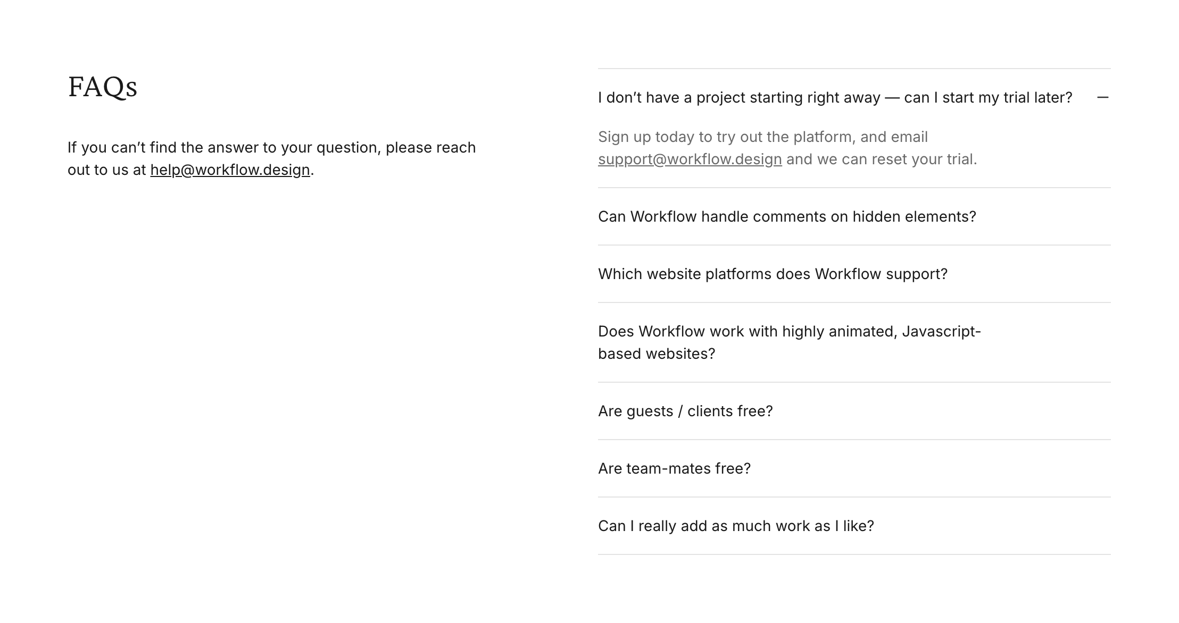Screen dimensions: 1179x623
Task: Click the FAQs heading
Action: (103, 87)
